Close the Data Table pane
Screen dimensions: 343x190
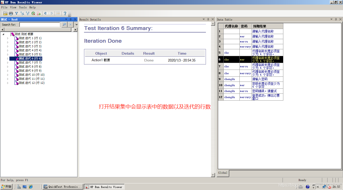click(x=340, y=19)
